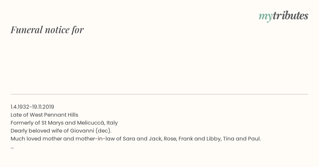
Task: Select the names "Tina and Paul"
Action: pos(241,139)
